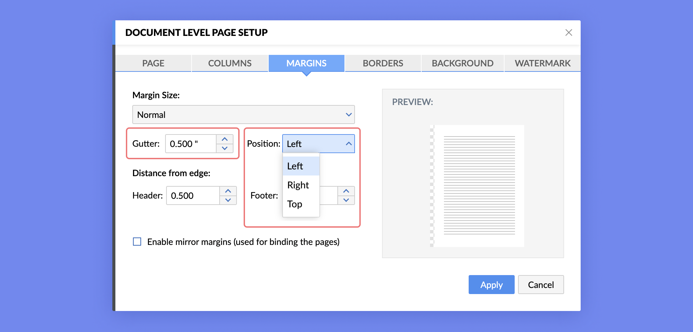The image size is (693, 332).
Task: Close the Document Level Page Setup dialog
Action: [568, 33]
